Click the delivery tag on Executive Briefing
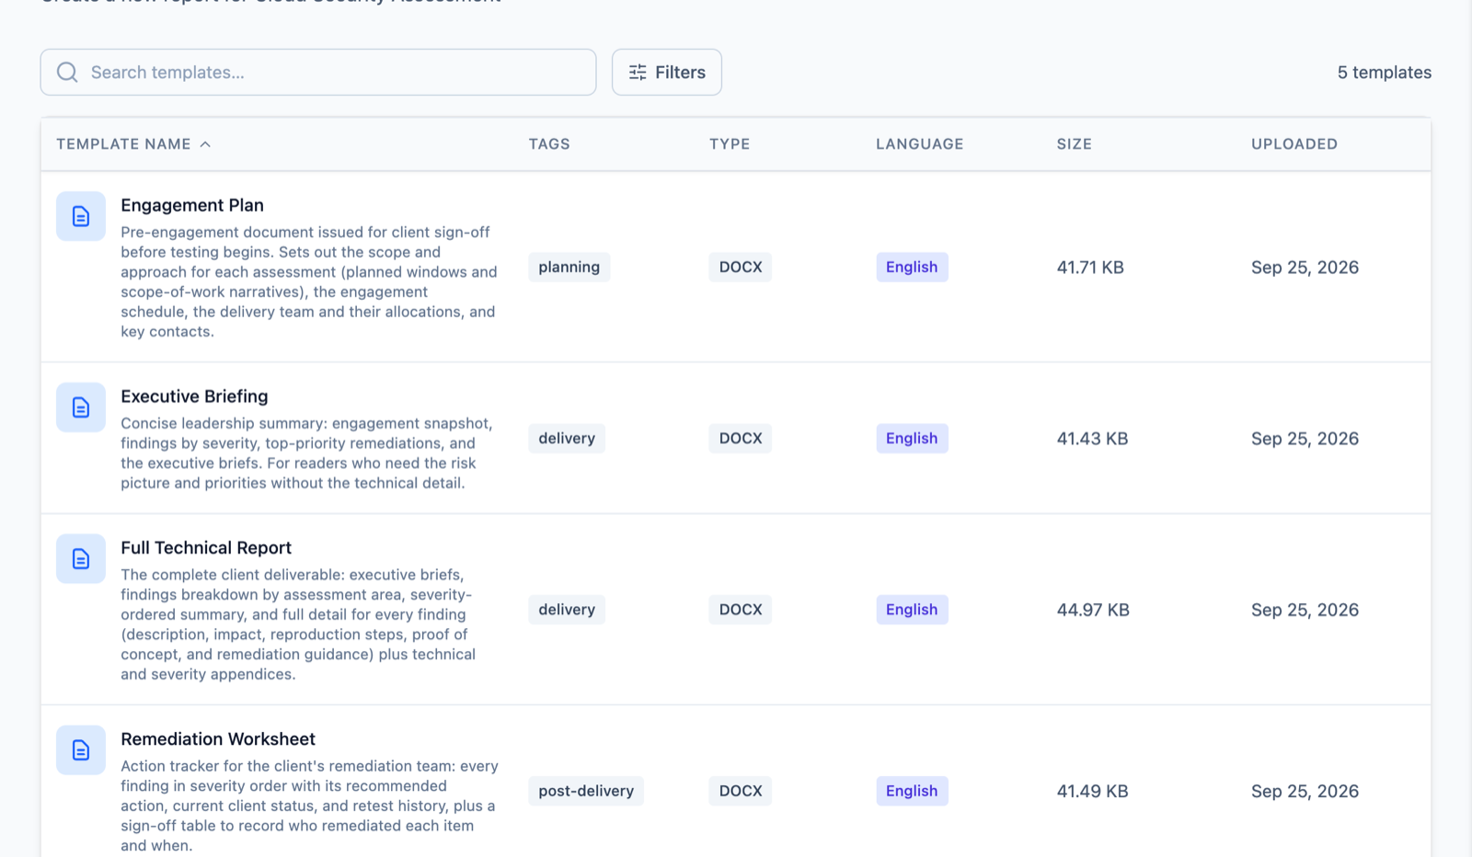The height and width of the screenshot is (857, 1472). click(x=567, y=438)
